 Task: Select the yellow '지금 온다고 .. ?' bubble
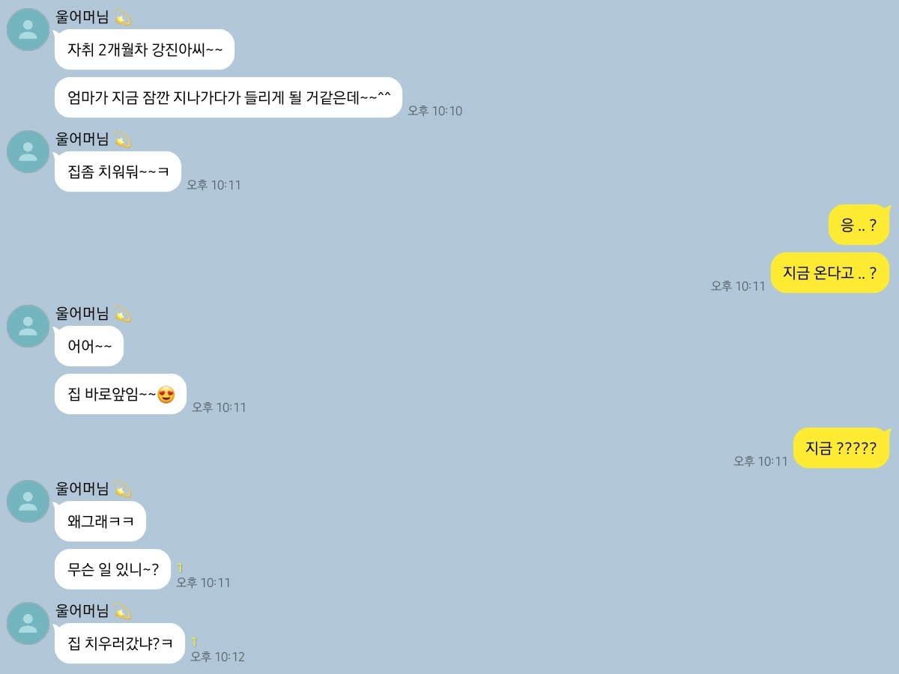(x=830, y=273)
